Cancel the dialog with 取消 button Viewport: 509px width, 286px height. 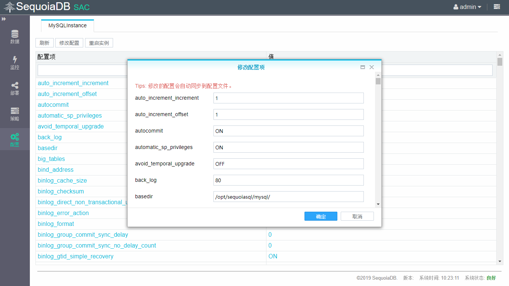(357, 217)
